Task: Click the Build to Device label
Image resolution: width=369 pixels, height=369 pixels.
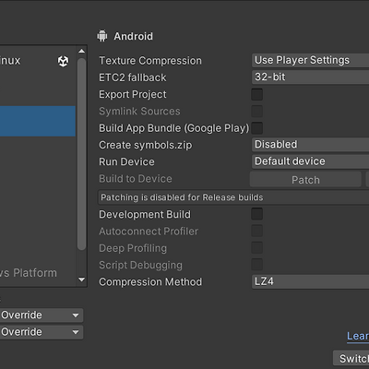Action: [136, 179]
